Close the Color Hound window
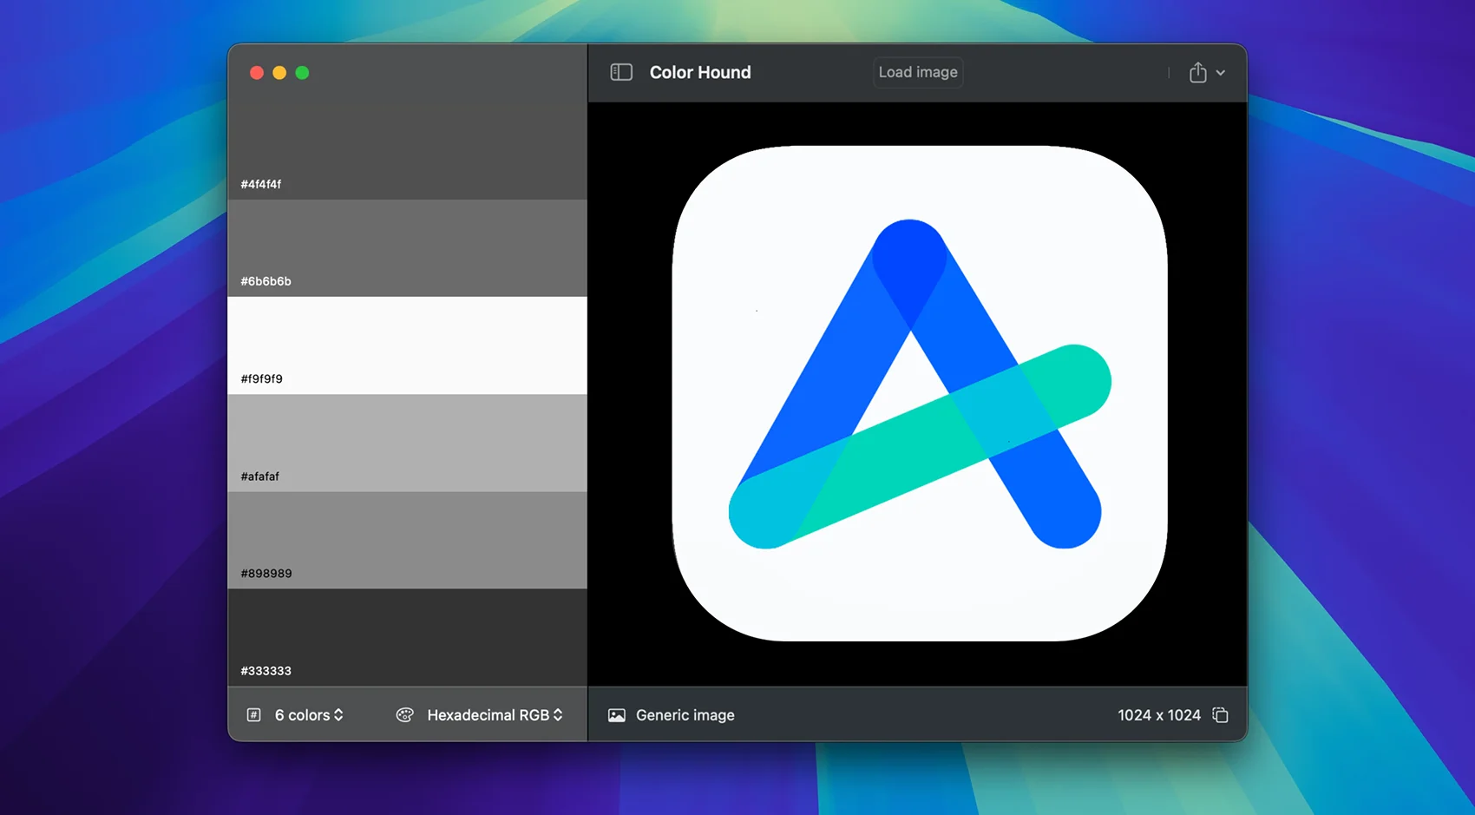 pos(257,73)
